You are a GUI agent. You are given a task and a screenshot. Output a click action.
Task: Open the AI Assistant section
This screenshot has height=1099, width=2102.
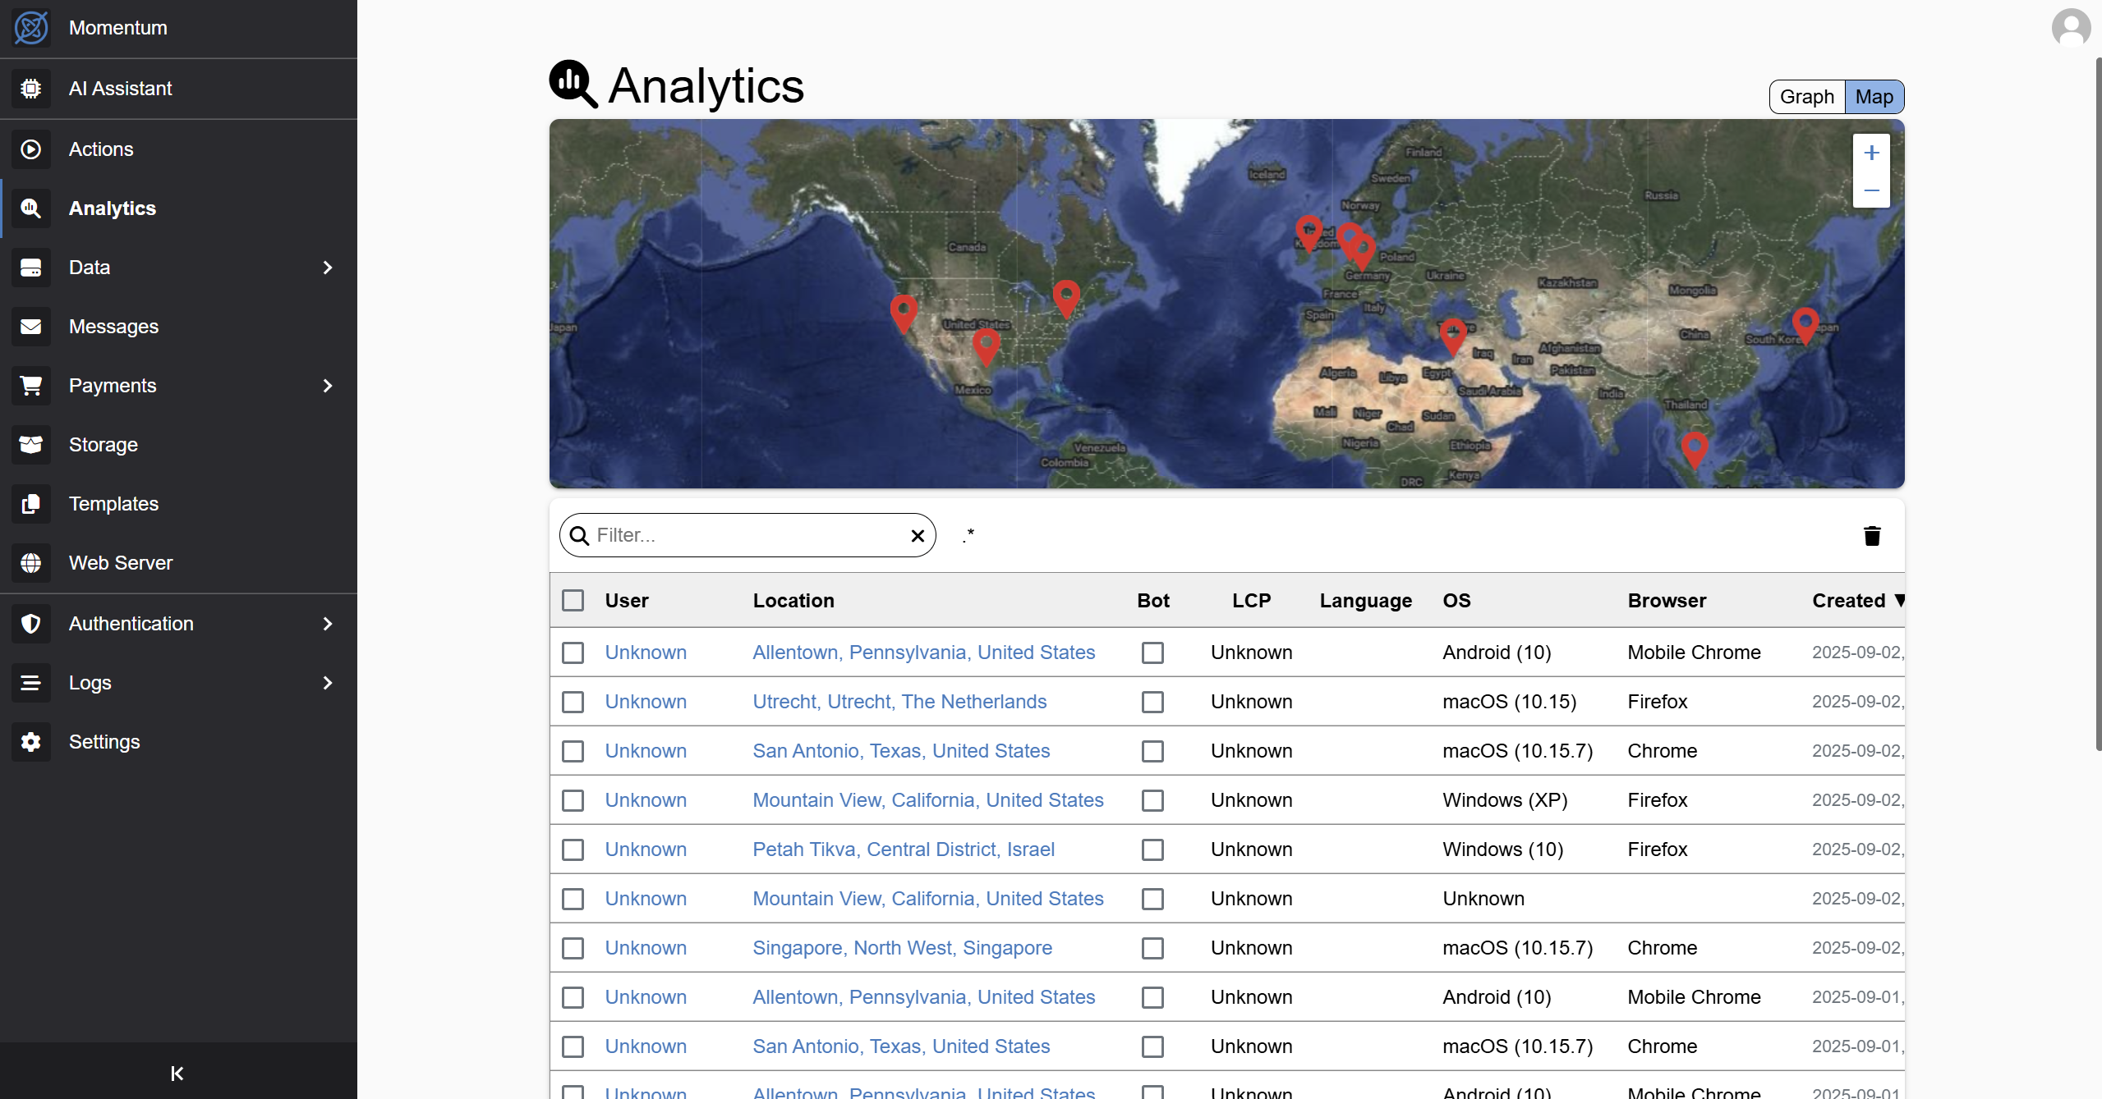point(30,89)
